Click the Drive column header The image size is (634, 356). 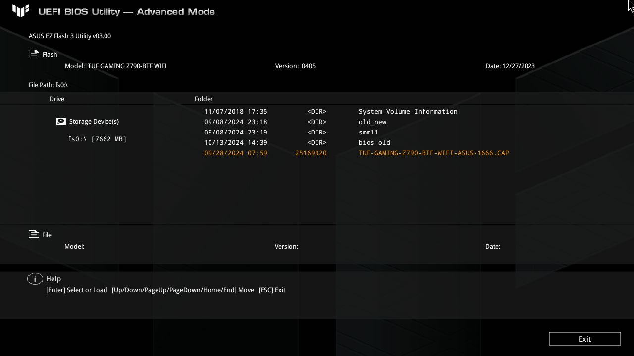57,99
